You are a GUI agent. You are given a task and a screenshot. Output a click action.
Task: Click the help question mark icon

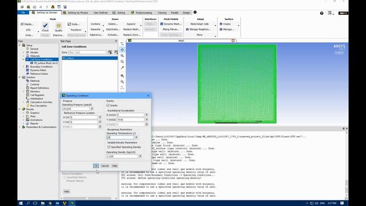[321, 13]
